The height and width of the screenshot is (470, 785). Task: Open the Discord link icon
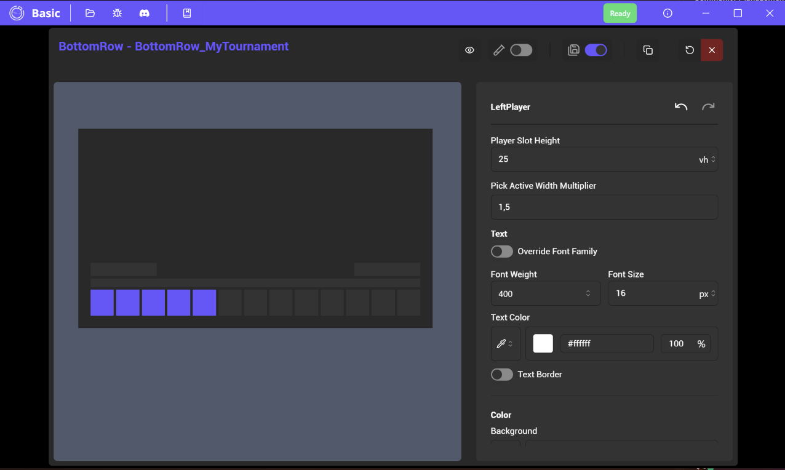[x=144, y=13]
